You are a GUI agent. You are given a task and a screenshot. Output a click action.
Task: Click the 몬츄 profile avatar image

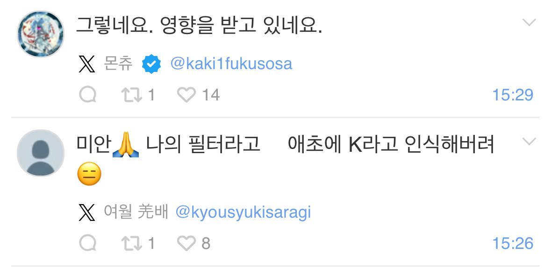click(40, 34)
